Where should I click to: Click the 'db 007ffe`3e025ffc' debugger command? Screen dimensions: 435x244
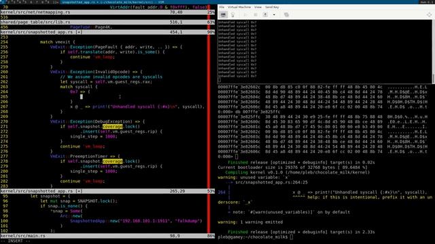pyautogui.click(x=258, y=112)
